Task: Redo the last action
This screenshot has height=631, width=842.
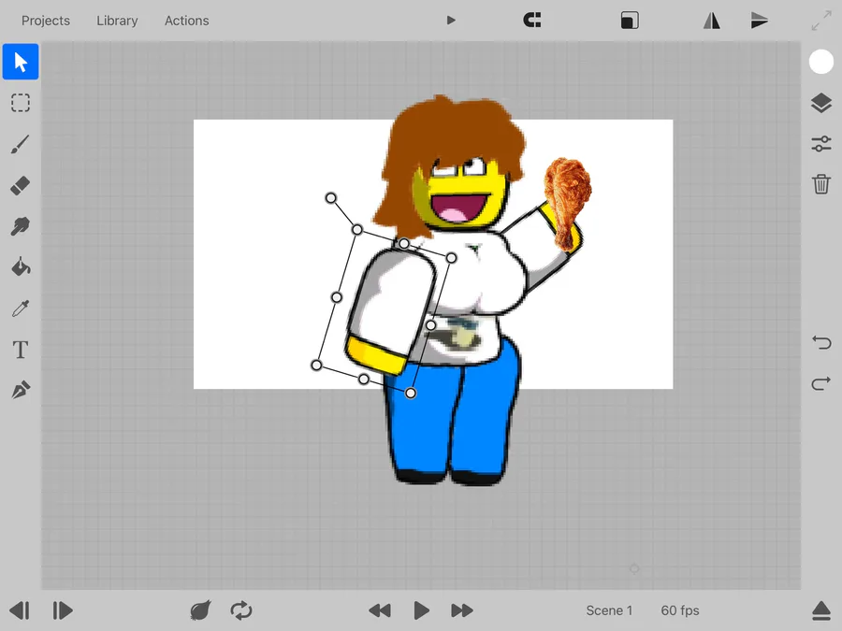Action: point(821,383)
